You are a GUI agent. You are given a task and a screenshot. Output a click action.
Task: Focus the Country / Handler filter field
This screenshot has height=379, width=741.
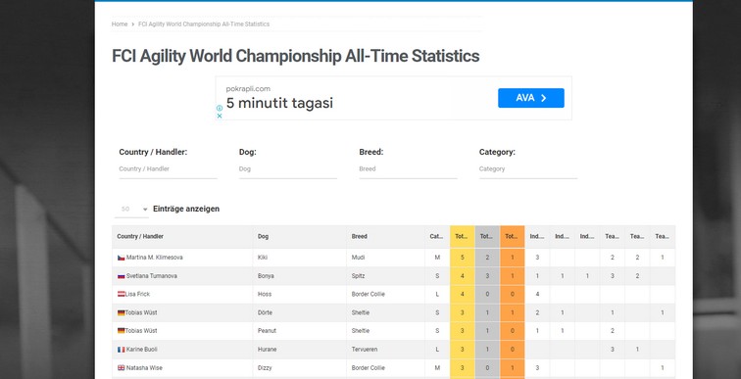pyautogui.click(x=169, y=169)
